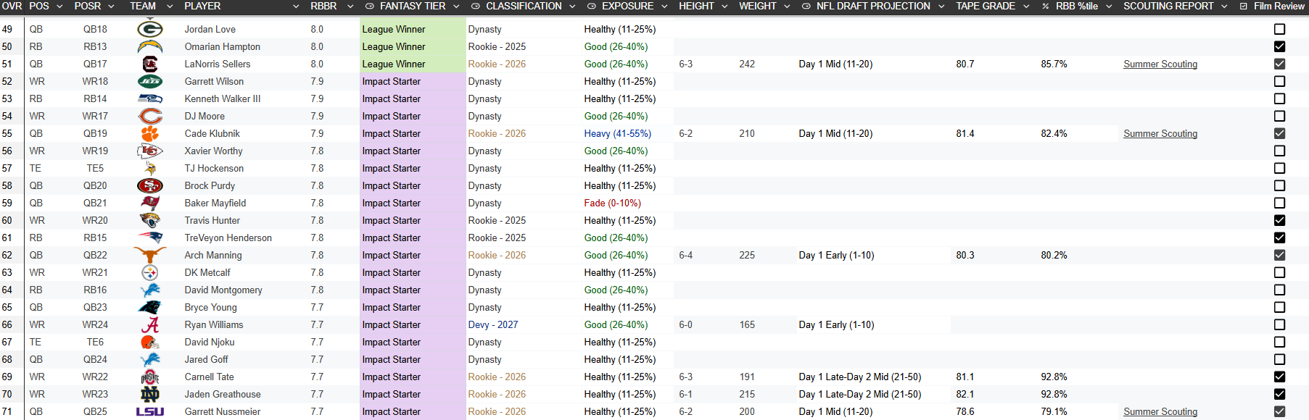Click the Ohio State logo for Carnell Tate
Screen dimensions: 1309x420
(x=150, y=377)
